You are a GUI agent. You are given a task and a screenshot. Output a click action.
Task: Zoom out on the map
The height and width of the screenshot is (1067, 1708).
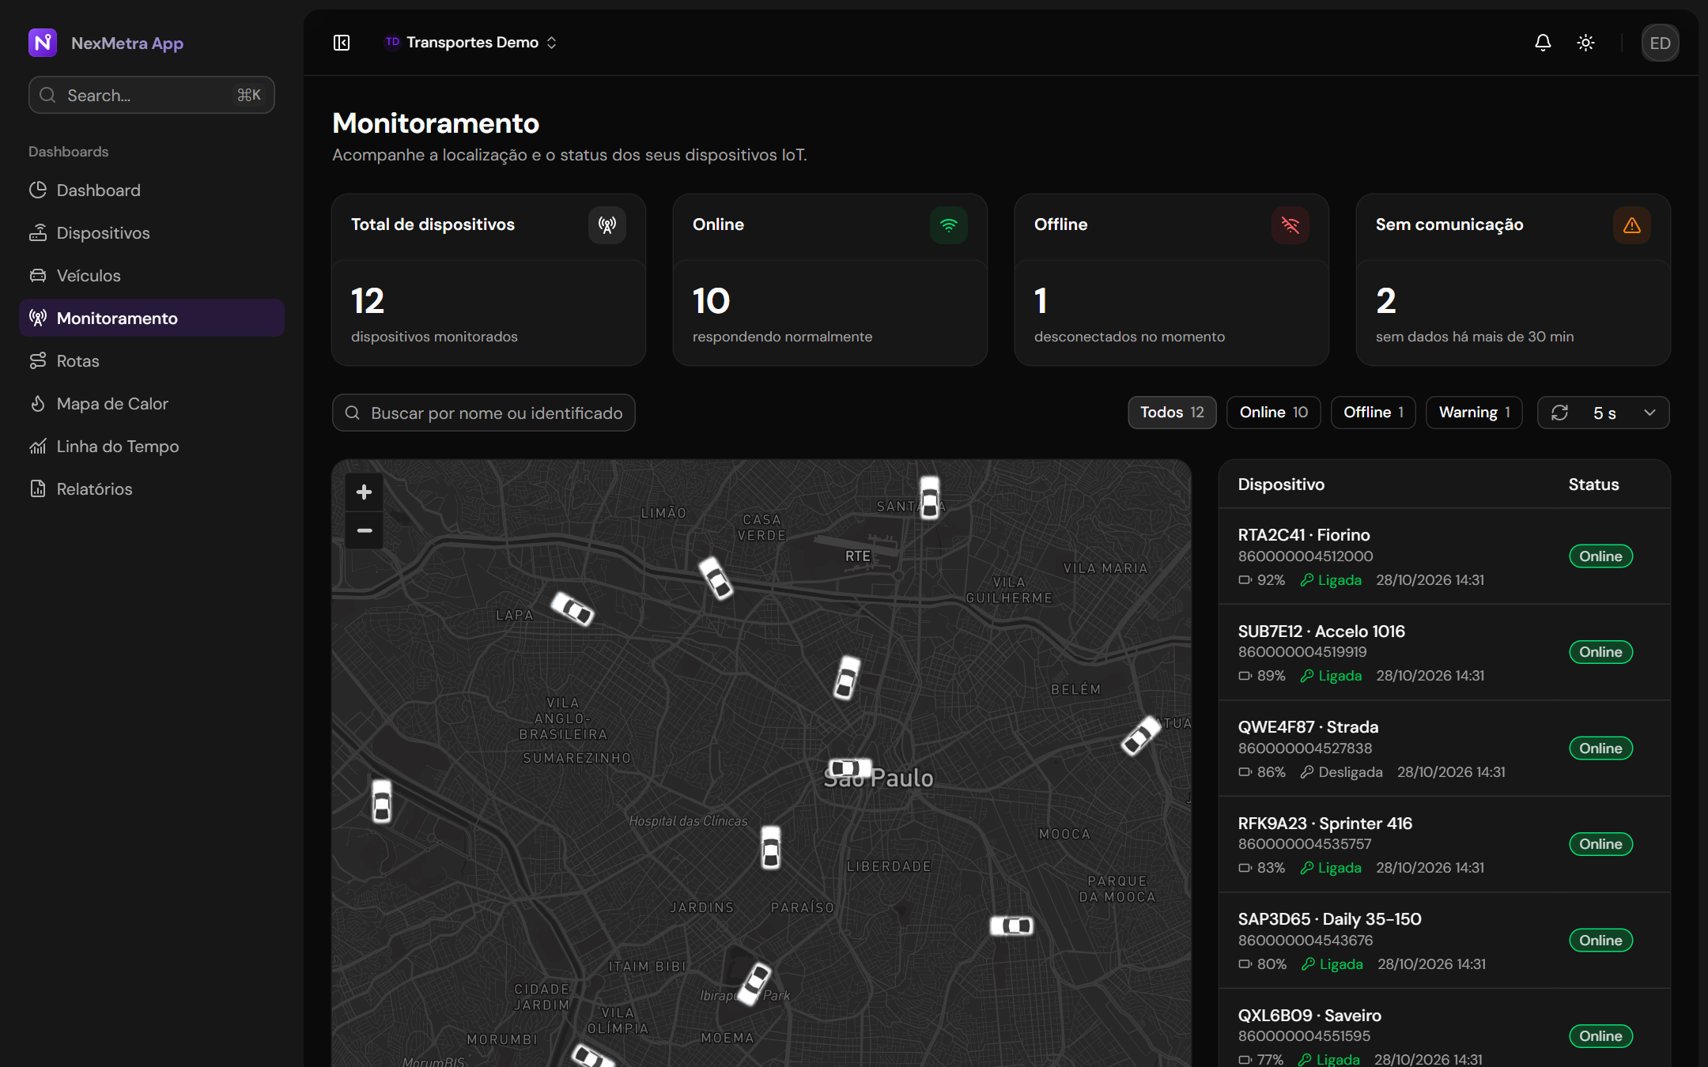click(x=364, y=530)
